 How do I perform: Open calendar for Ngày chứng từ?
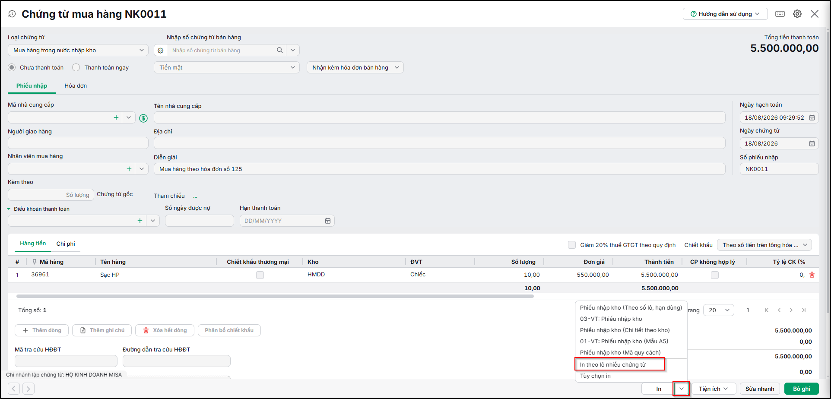(x=812, y=143)
